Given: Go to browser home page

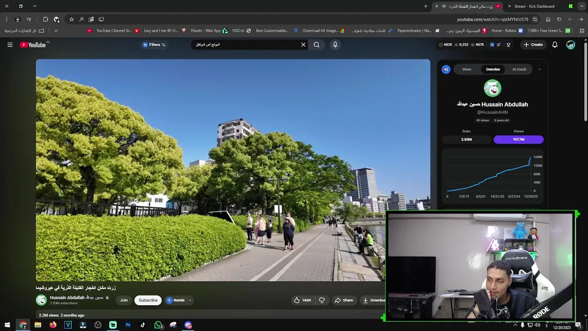Looking at the screenshot, I should [x=548, y=19].
